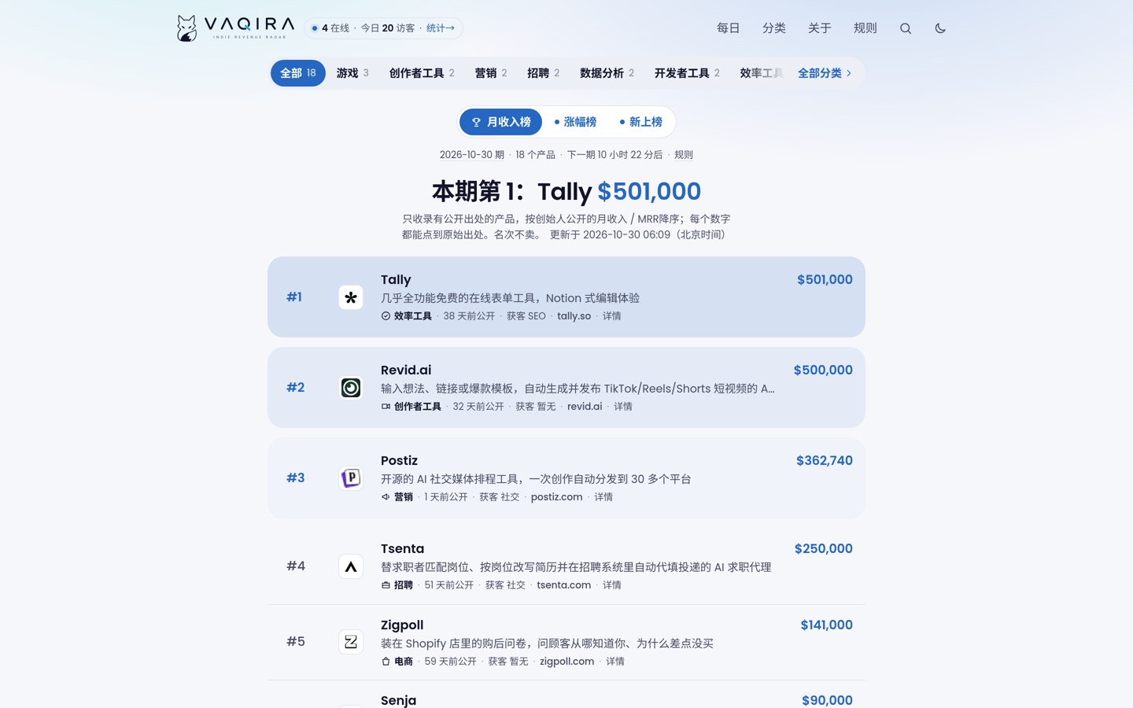This screenshot has height=708, width=1133.
Task: Select the 全部 18 category filter
Action: pos(298,73)
